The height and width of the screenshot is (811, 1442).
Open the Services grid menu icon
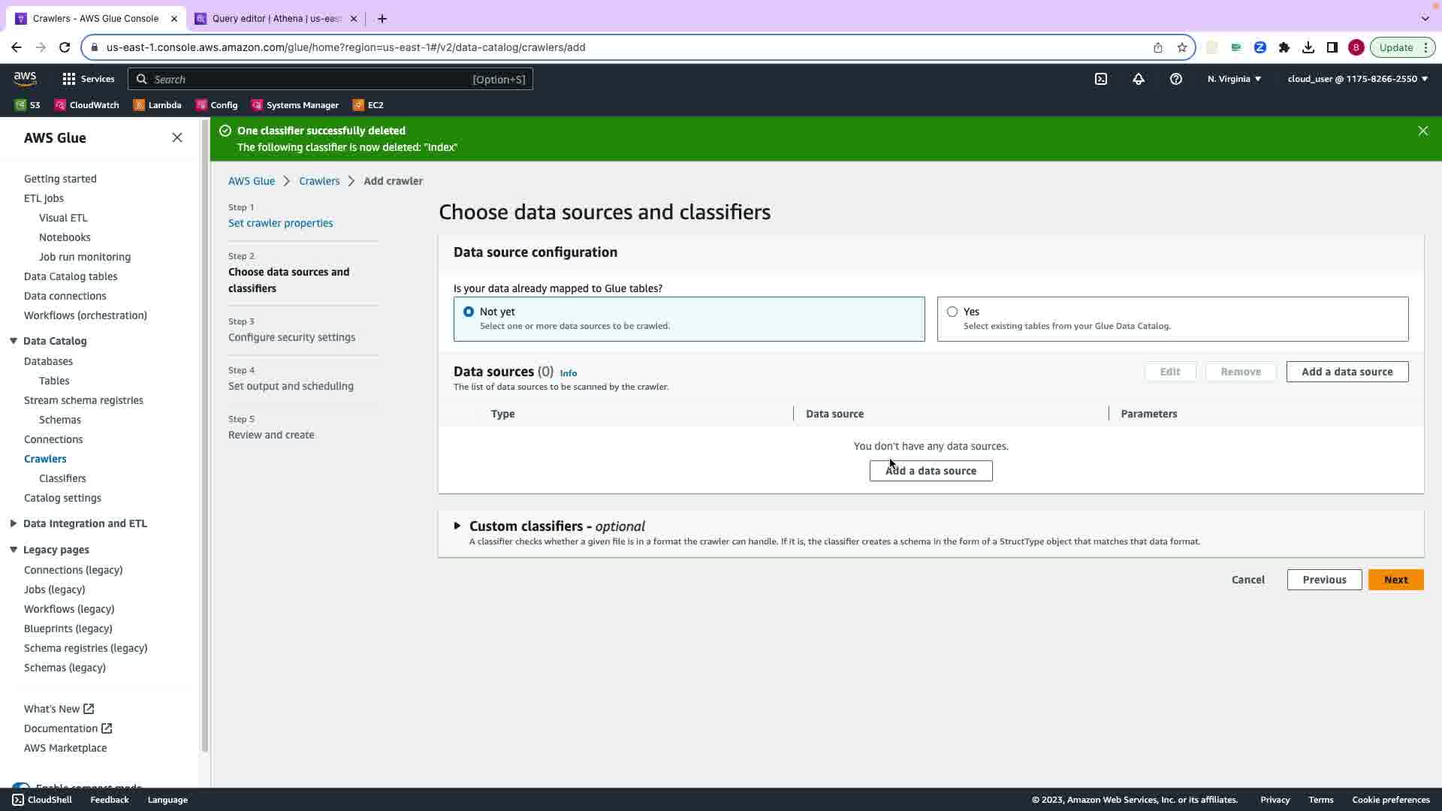(x=69, y=79)
